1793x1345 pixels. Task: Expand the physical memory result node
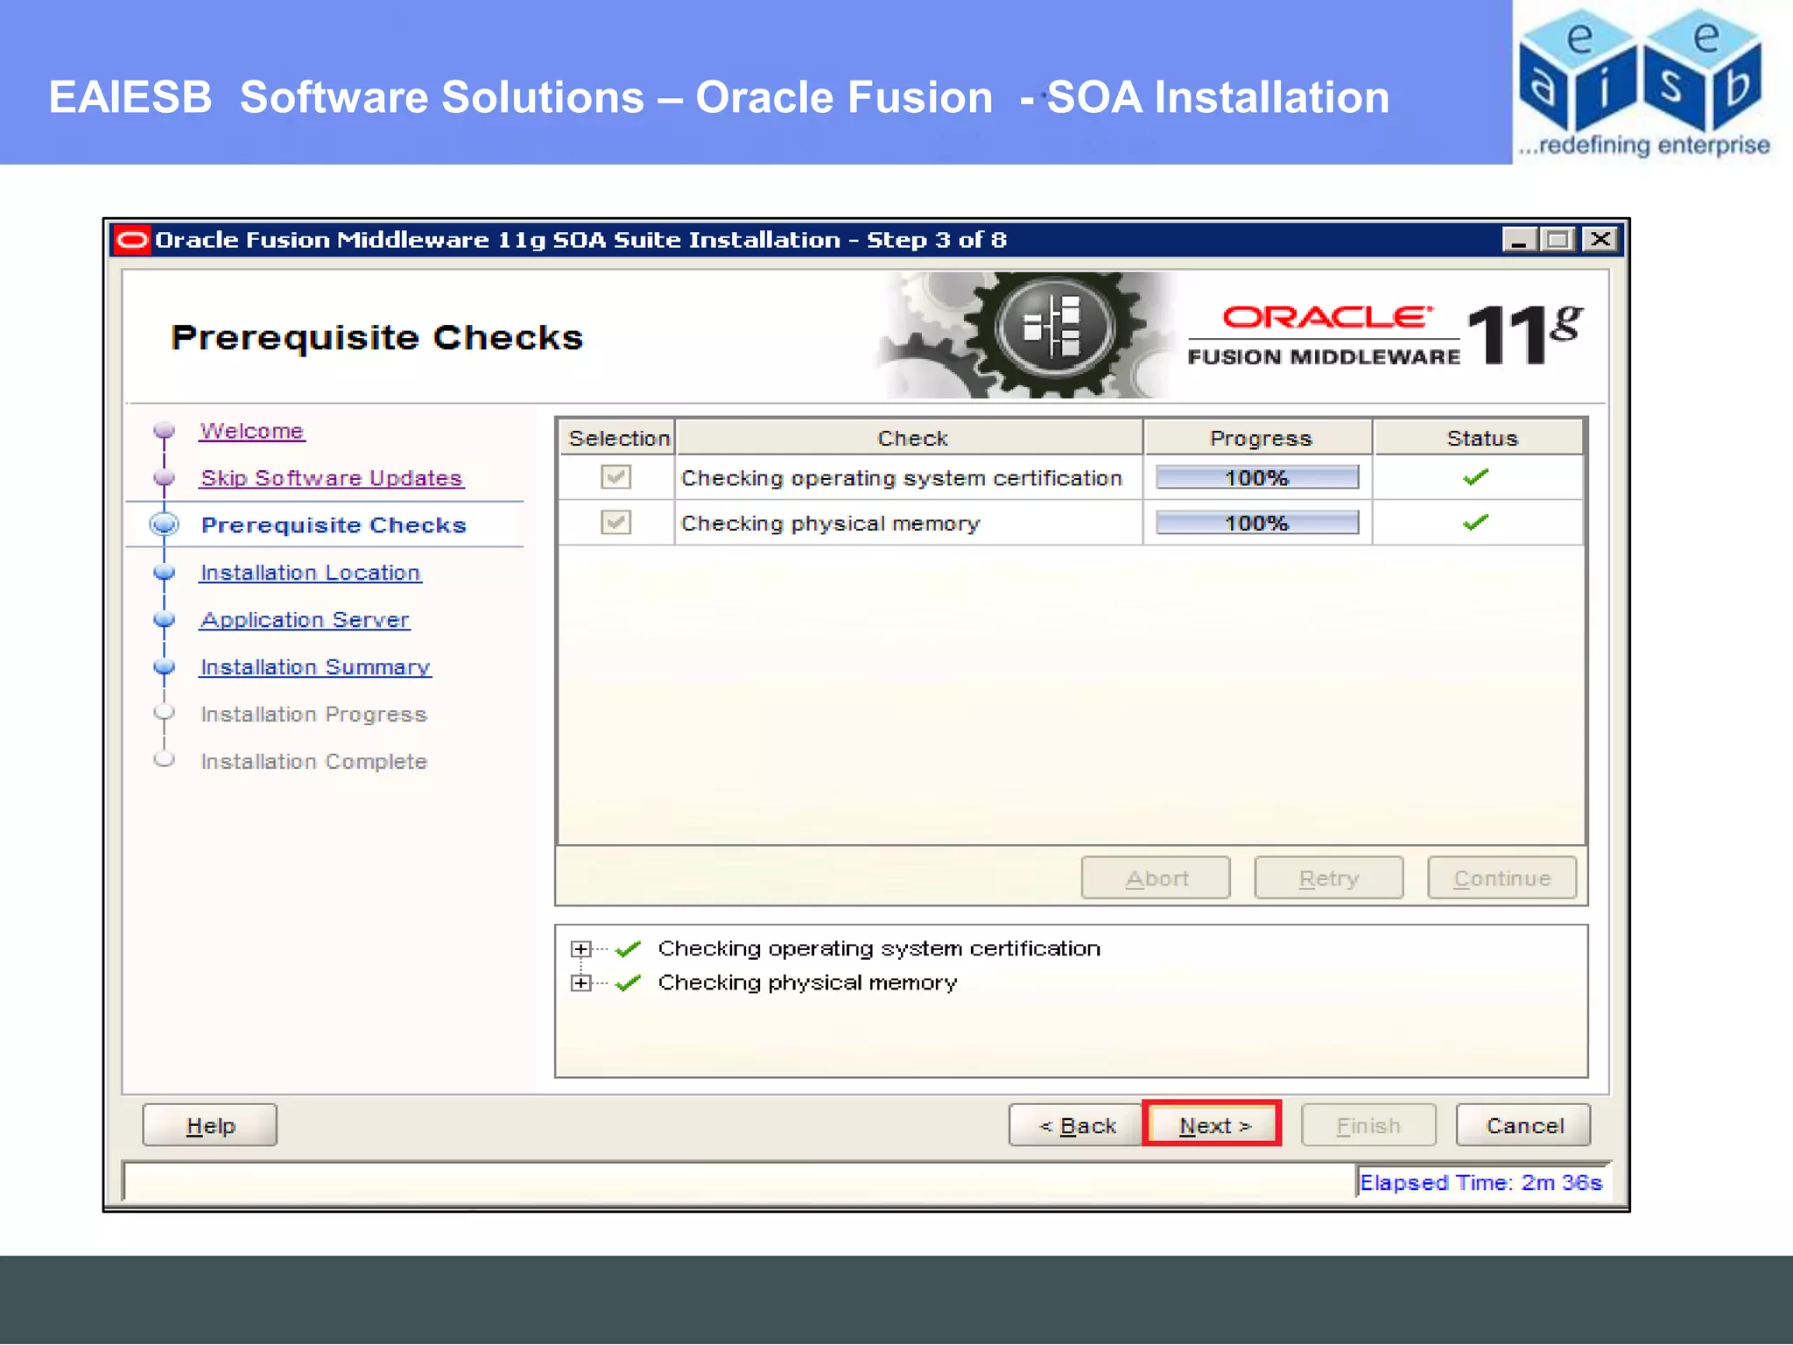click(580, 983)
